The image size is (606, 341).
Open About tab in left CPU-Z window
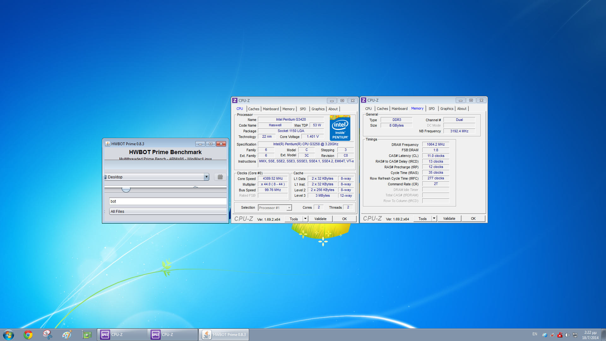tap(333, 109)
